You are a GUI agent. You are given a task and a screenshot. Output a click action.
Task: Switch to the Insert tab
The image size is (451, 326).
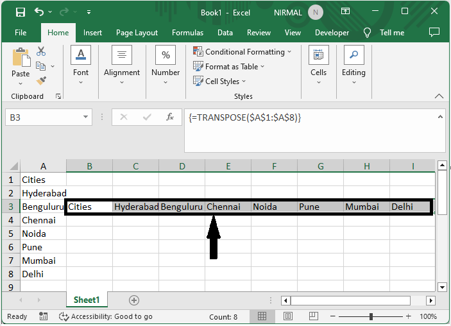tap(92, 33)
